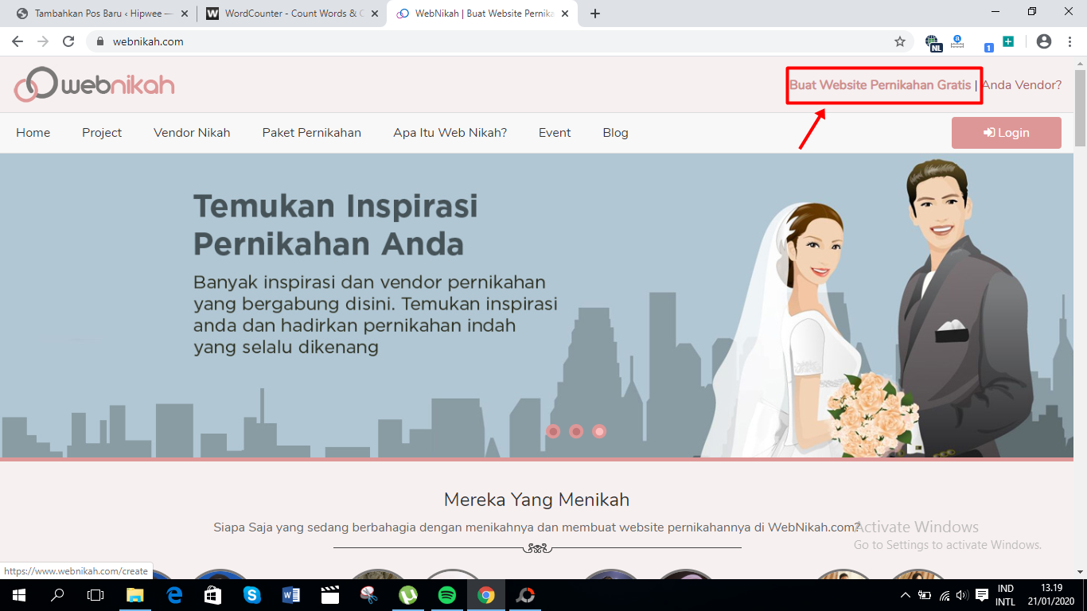Click Buat Website Pernikahan Gratis link
Screen dimensions: 1087x611
(x=883, y=84)
